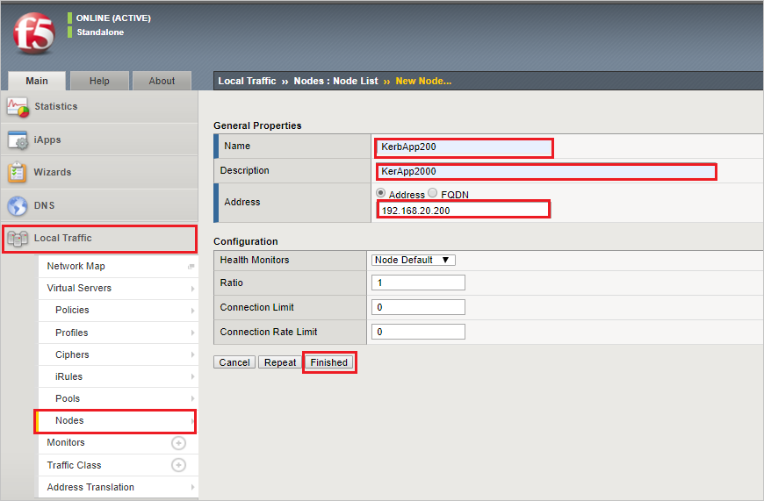Click the Description input field
This screenshot has height=501, width=764.
coord(545,171)
